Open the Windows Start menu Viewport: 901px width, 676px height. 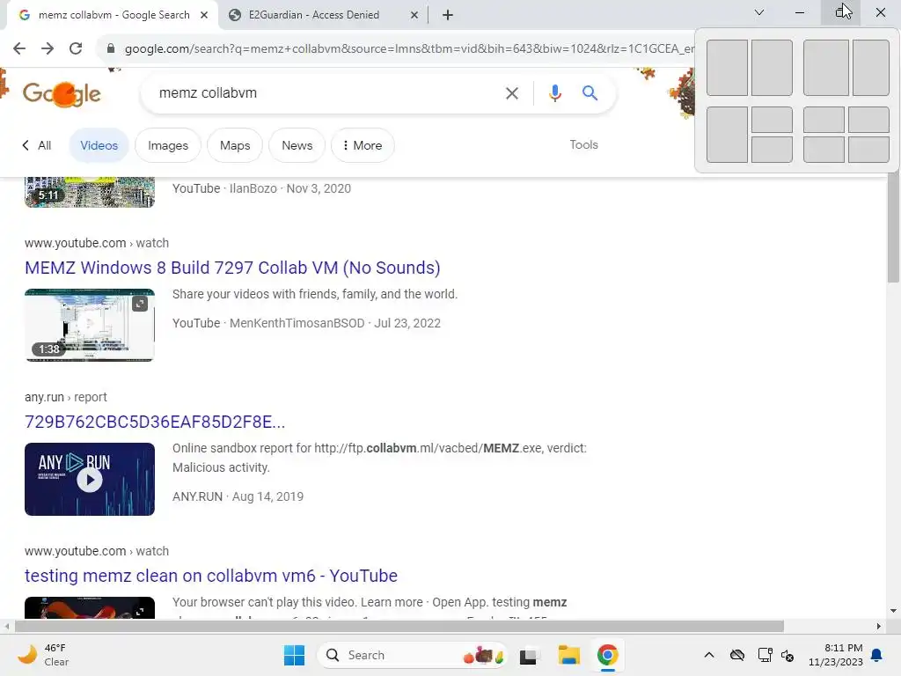[x=294, y=655]
